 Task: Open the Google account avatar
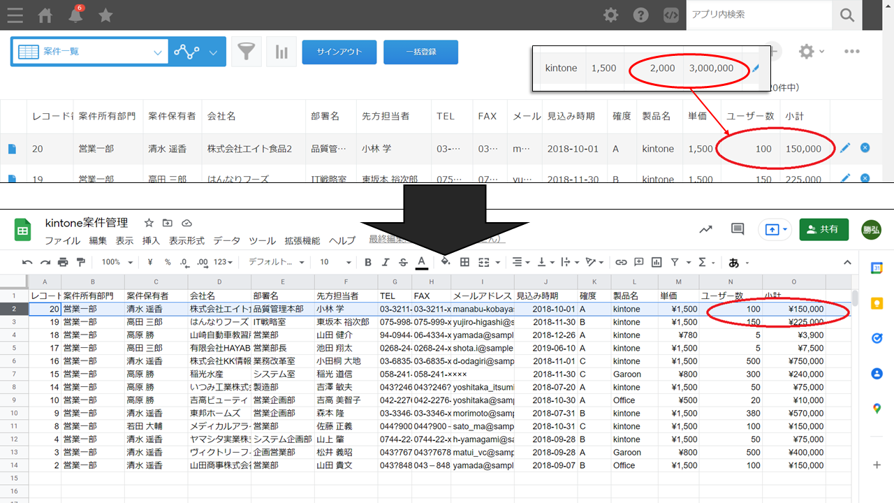point(872,229)
